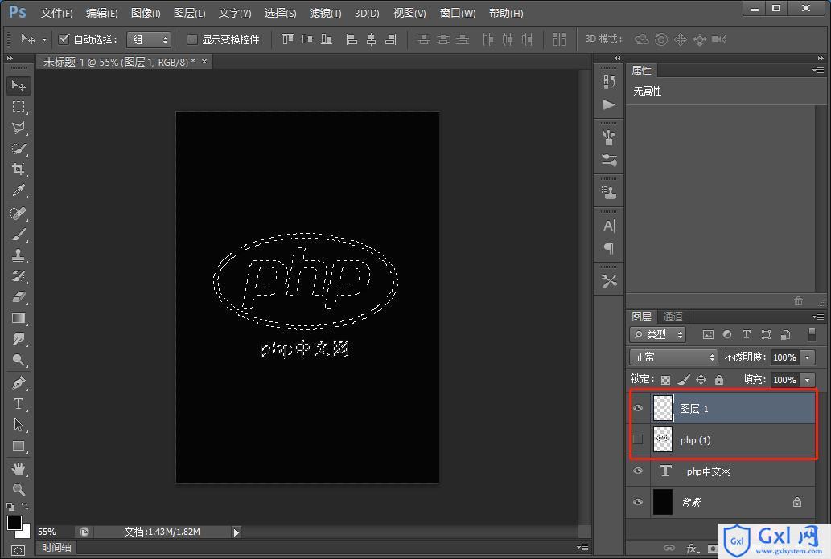Open the blend mode 正常 dropdown

coord(673,357)
